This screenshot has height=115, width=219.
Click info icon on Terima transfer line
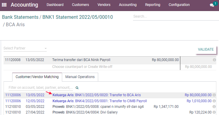pyautogui.click(x=214, y=60)
